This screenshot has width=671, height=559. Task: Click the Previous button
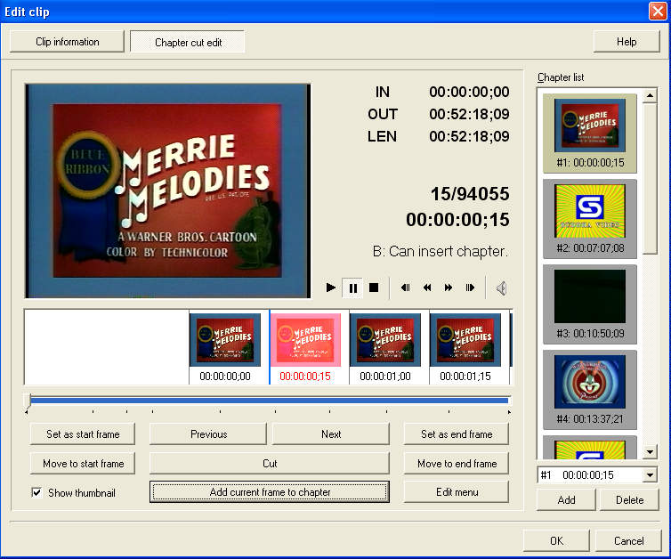tap(208, 434)
